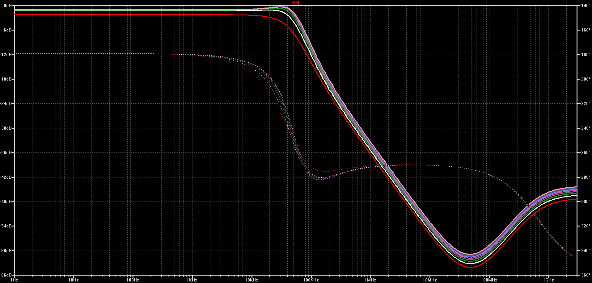Click the 100MHz frequency axis label
Screen dimensions: 592x283
(x=489, y=280)
